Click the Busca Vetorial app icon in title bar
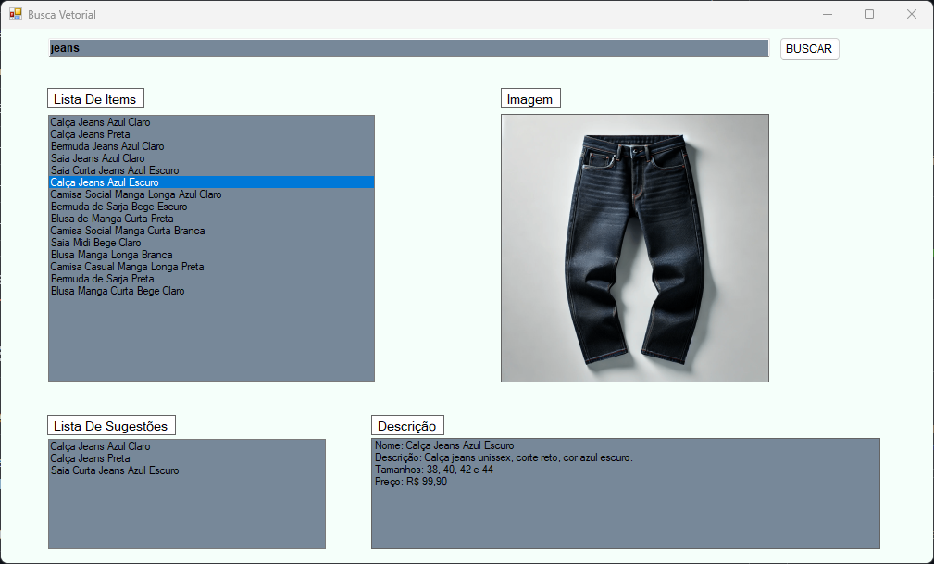Screen dimensions: 934x564 tap(16, 14)
